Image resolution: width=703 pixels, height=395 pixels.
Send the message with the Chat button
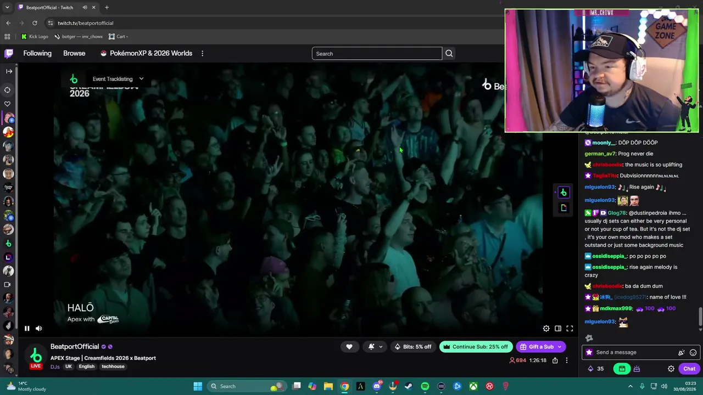tap(689, 369)
